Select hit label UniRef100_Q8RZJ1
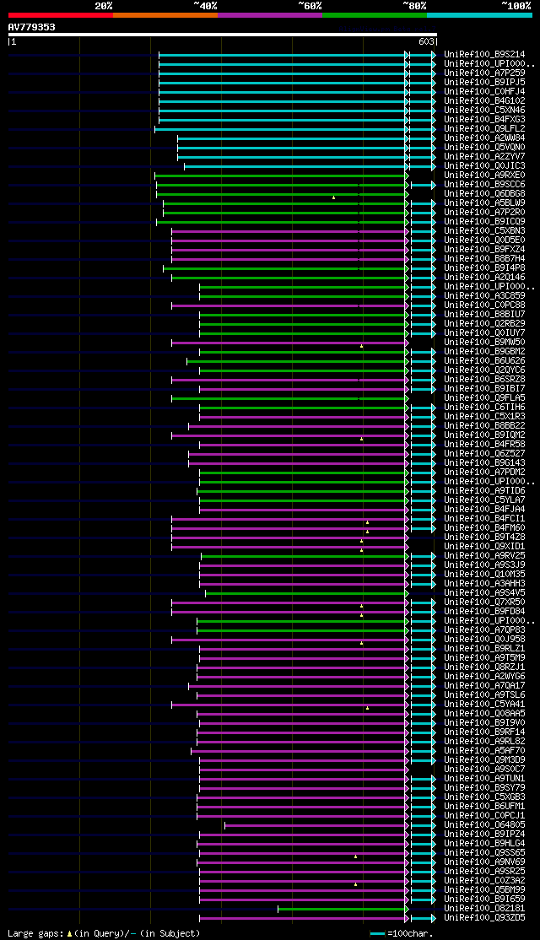 (x=484, y=667)
